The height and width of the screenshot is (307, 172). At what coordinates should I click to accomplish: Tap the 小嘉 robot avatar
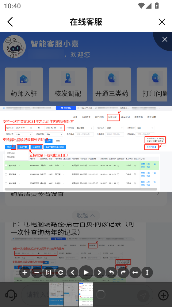tap(14, 46)
